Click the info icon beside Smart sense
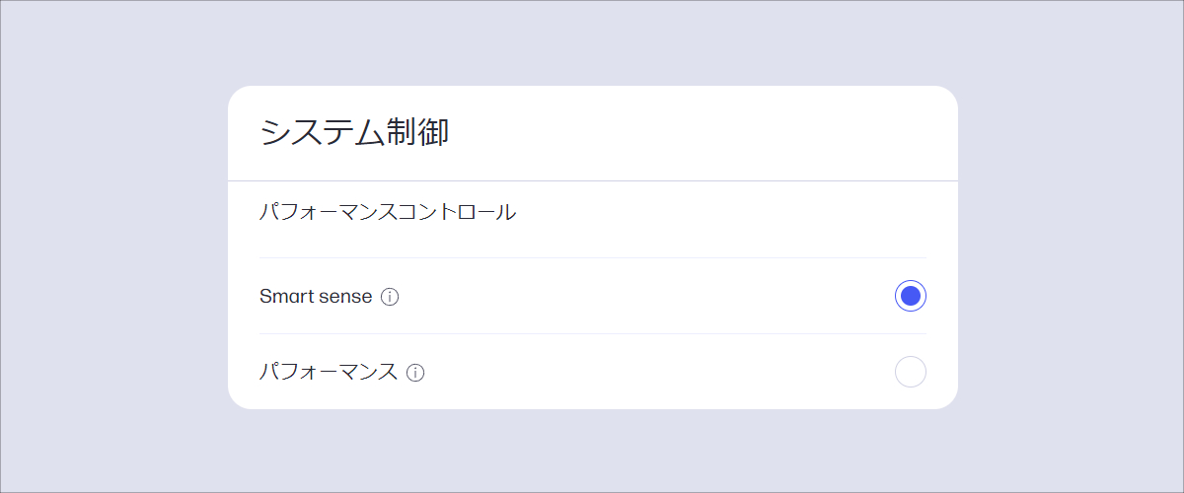Screen dimensions: 1184x493 pos(390,297)
